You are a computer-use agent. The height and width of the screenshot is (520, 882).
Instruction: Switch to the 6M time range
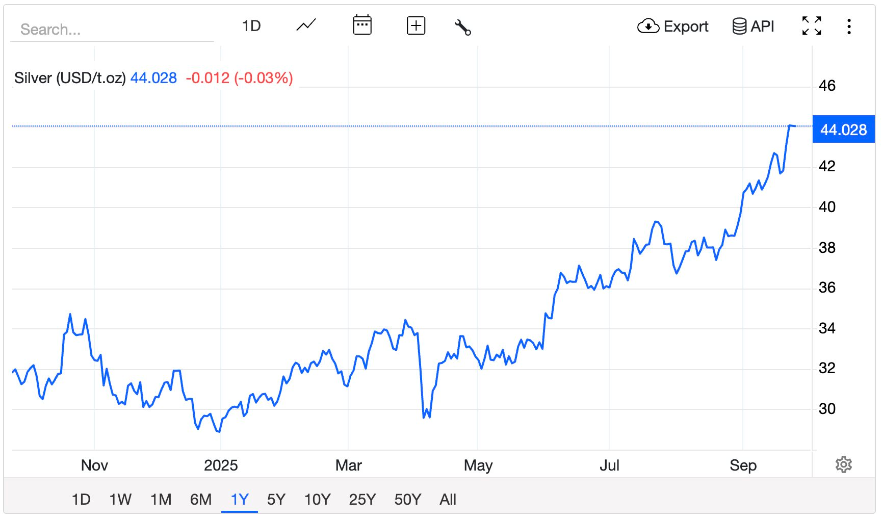[201, 499]
